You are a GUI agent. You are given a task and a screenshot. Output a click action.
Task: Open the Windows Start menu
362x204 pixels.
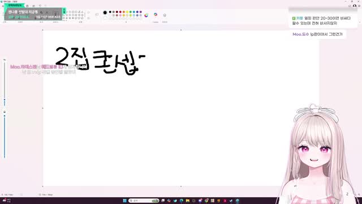click(125, 201)
